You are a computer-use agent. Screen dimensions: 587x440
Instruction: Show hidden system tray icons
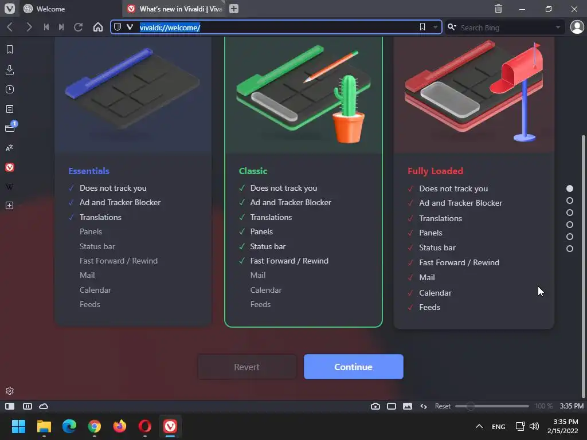click(x=479, y=426)
